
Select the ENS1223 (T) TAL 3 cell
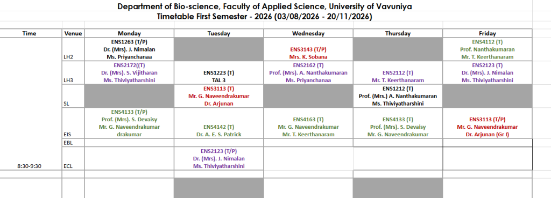tap(218, 72)
